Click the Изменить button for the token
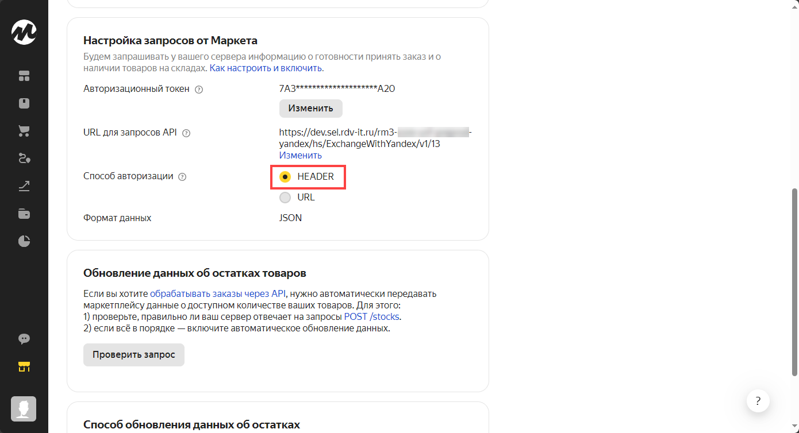799x433 pixels. click(x=310, y=109)
